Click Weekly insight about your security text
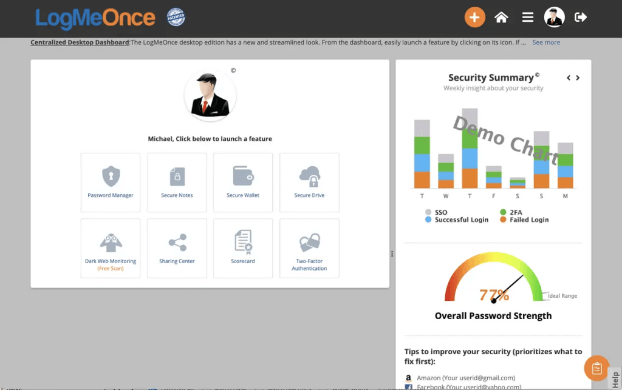Image resolution: width=622 pixels, height=390 pixels. [x=493, y=88]
